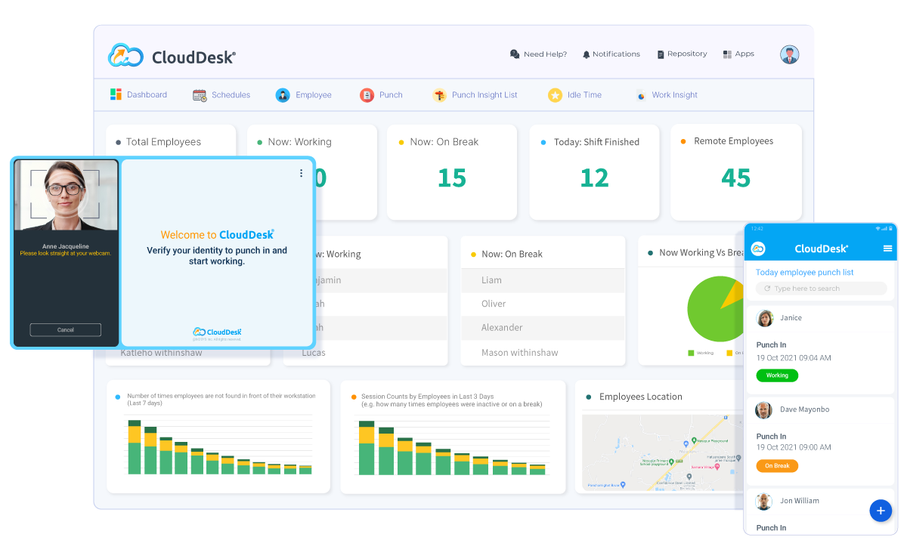Open the three-dot menu in welcome popup
This screenshot has height=559, width=907.
tap(301, 173)
